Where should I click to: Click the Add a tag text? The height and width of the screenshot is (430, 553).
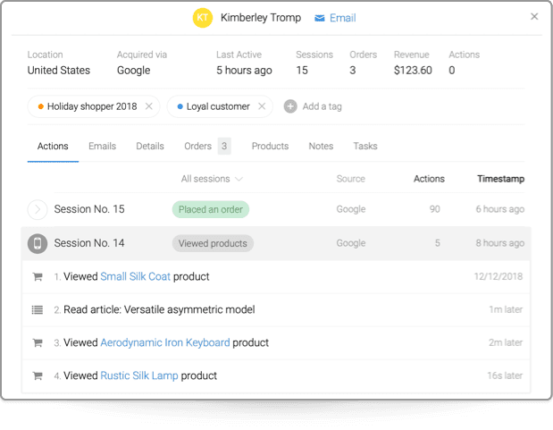[x=322, y=106]
